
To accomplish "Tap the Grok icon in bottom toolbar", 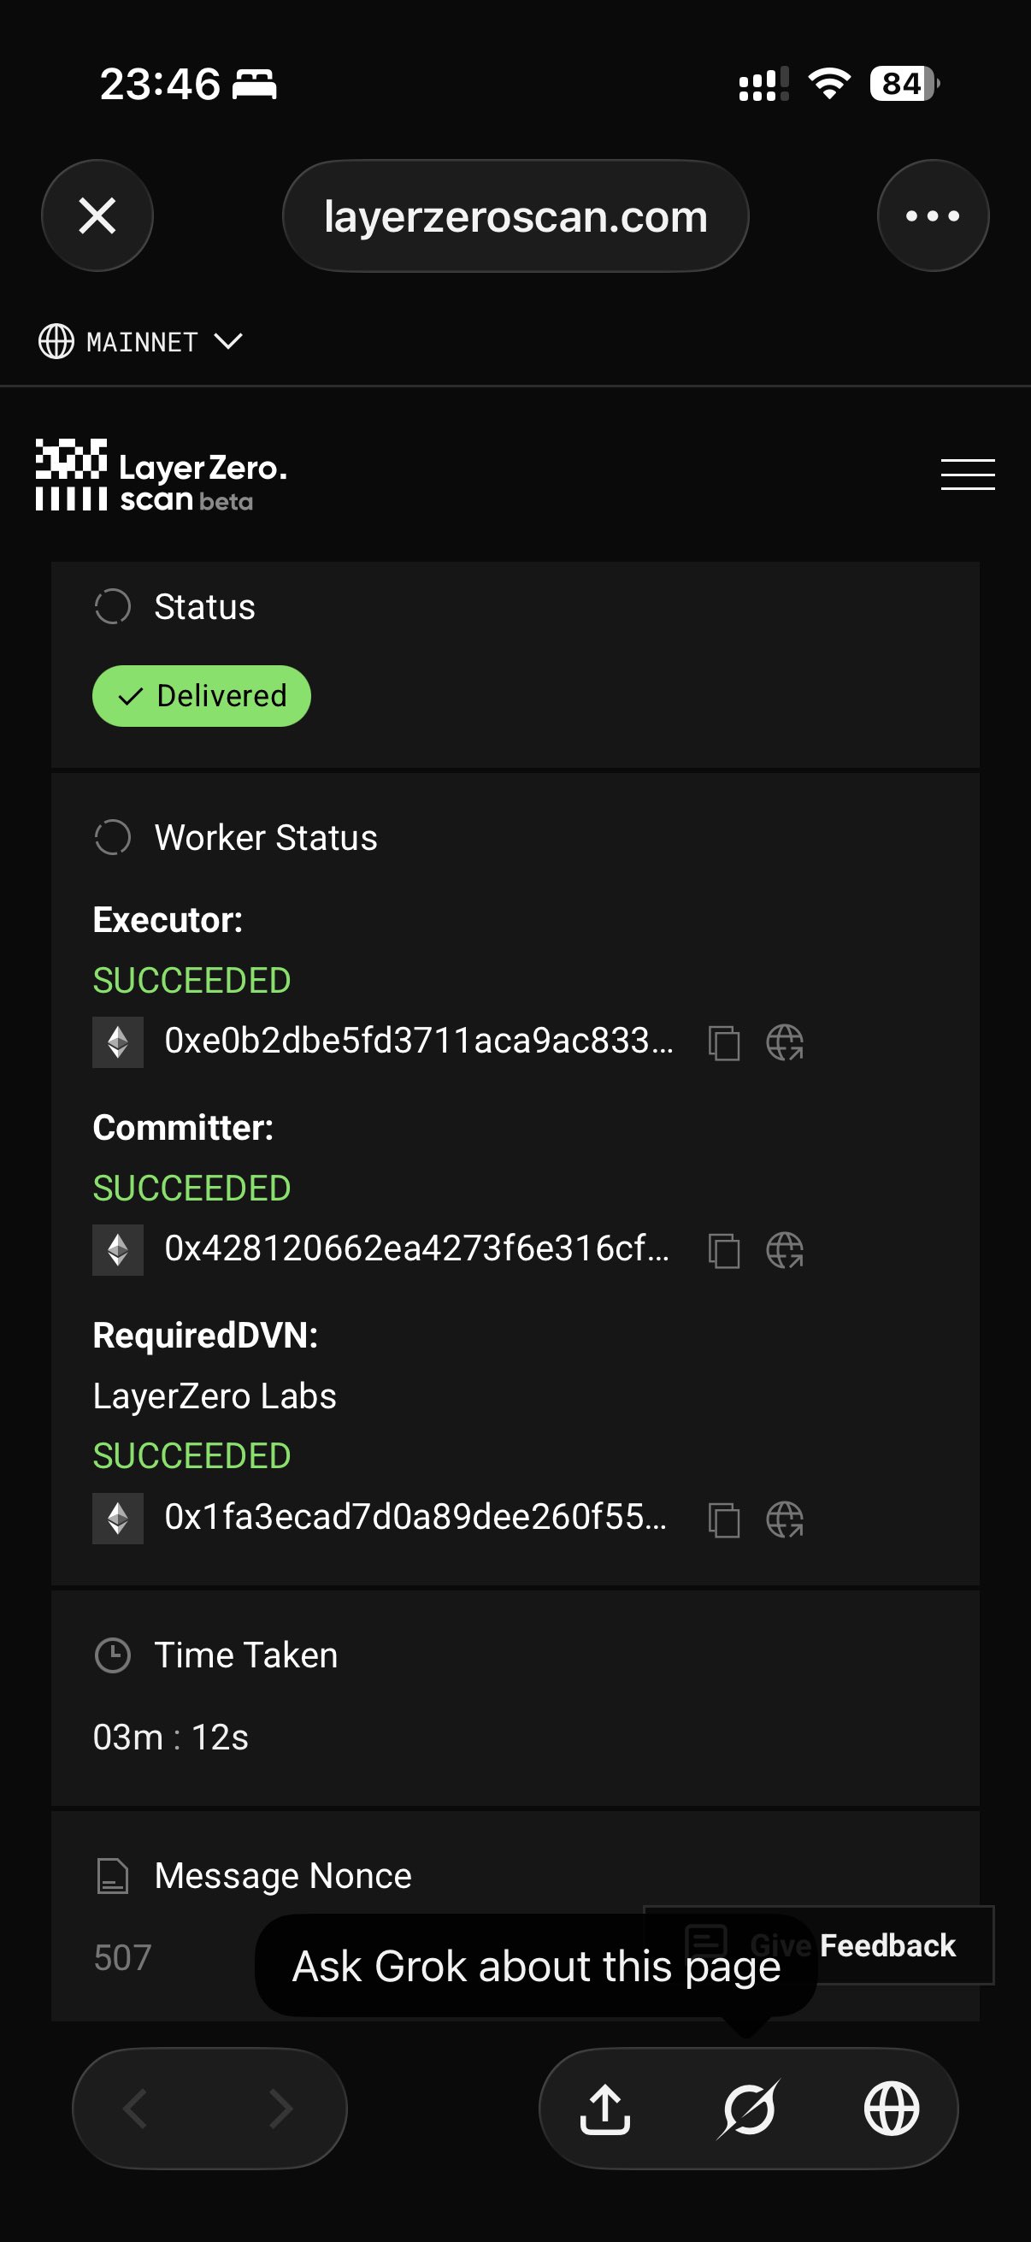I will click(748, 2109).
